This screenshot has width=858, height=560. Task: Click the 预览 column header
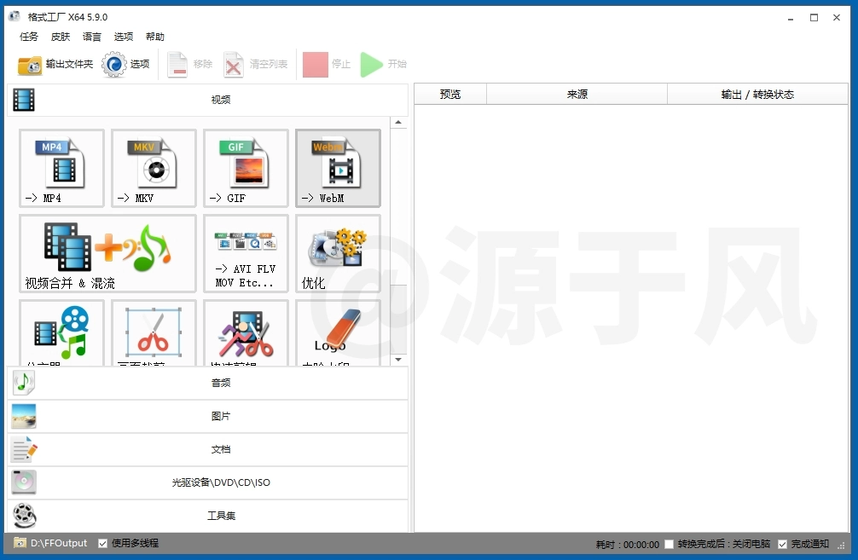pos(450,94)
